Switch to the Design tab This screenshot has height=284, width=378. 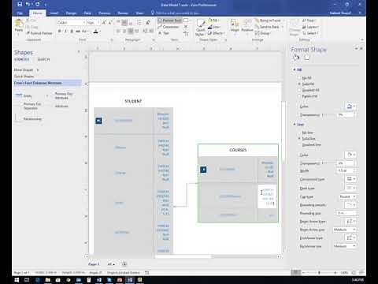(x=71, y=13)
